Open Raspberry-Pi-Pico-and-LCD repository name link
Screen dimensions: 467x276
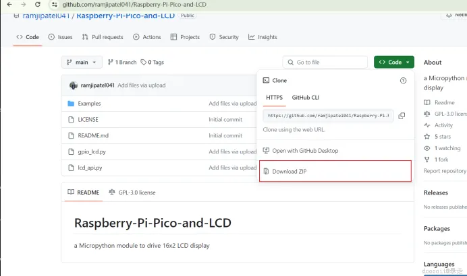(126, 15)
